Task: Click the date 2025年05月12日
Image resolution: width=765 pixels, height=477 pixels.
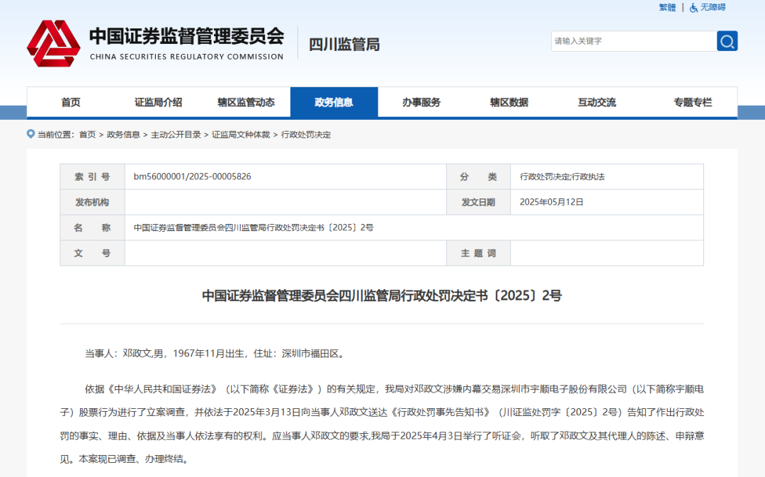Action: [x=551, y=202]
